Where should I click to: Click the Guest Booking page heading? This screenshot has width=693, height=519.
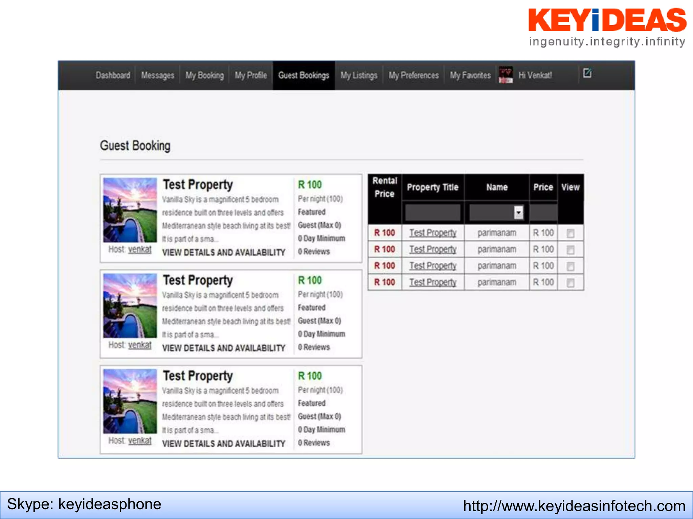(135, 146)
